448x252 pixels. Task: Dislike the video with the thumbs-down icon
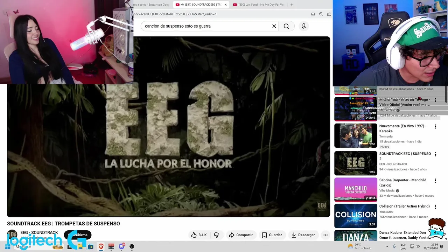[217, 235]
